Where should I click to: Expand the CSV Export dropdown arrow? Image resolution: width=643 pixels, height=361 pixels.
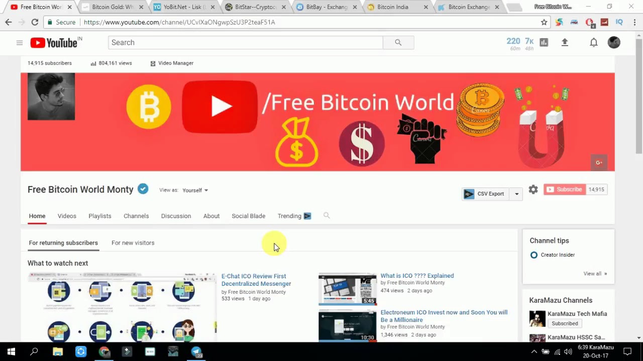coord(516,194)
